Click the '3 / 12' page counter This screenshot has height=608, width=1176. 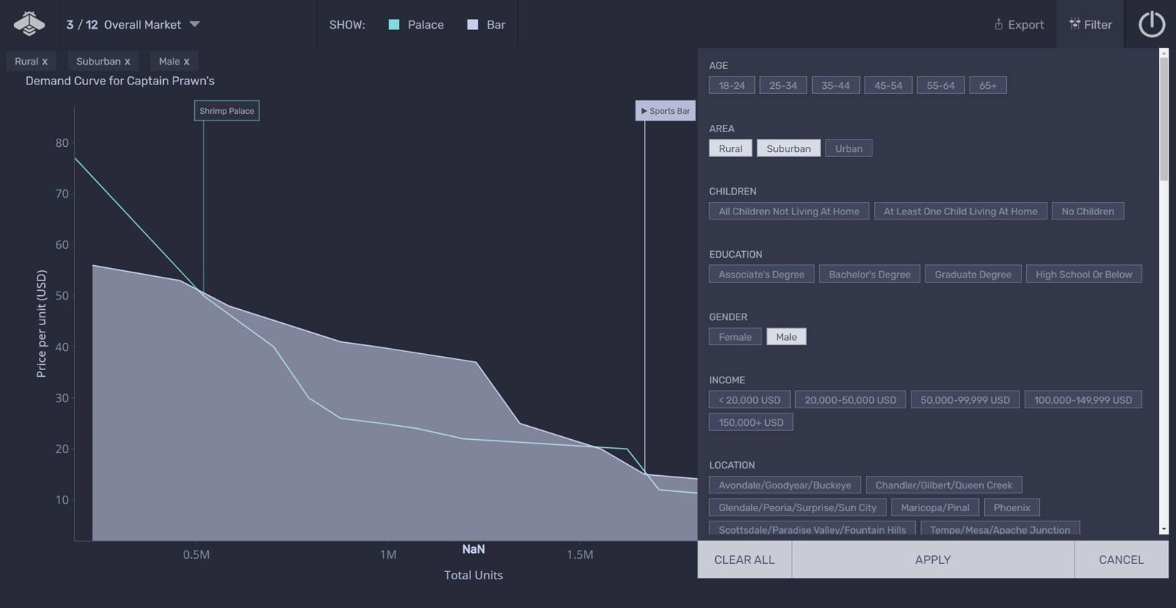[82, 25]
